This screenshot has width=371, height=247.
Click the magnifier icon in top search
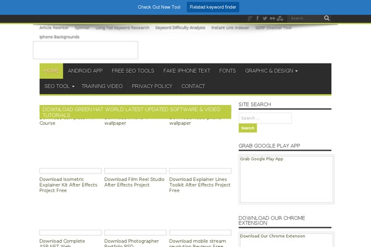(325, 19)
